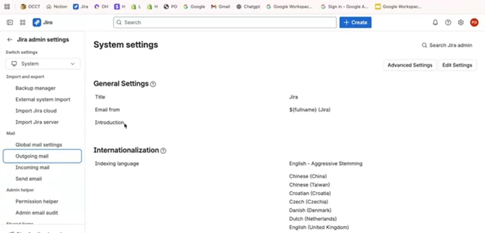Click Search Jira admin

tap(447, 45)
